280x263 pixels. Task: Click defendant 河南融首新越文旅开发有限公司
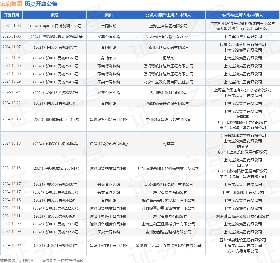tap(243, 216)
